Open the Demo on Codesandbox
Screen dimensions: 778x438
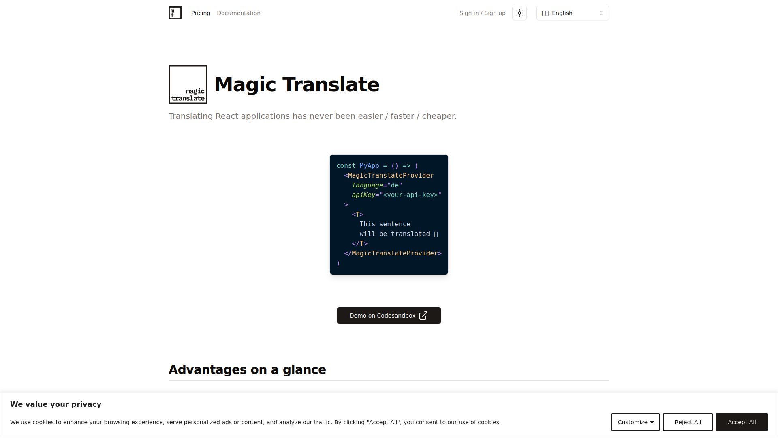389,315
